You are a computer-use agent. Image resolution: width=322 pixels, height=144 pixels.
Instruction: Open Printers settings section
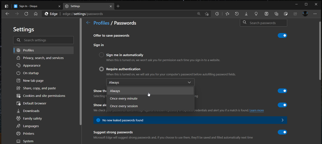click(43, 133)
